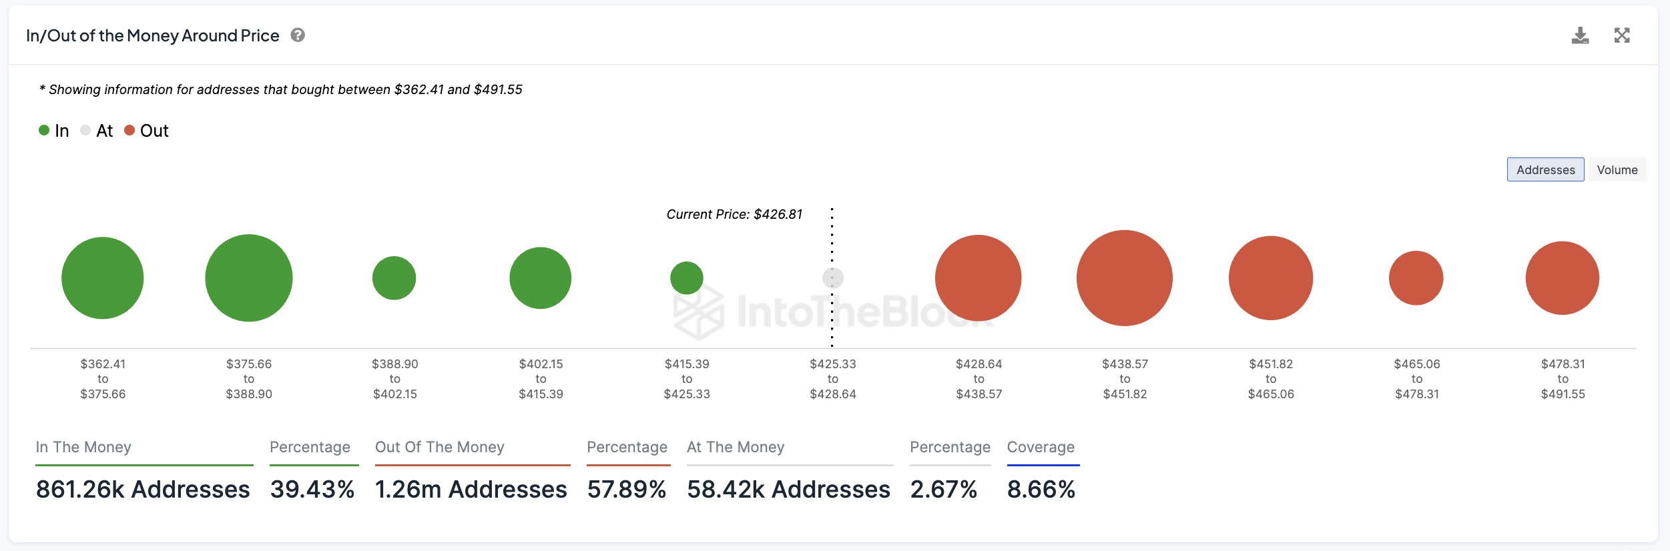Click the largest red $438.57 to $451.82 bubble
1670x551 pixels.
click(x=1125, y=278)
